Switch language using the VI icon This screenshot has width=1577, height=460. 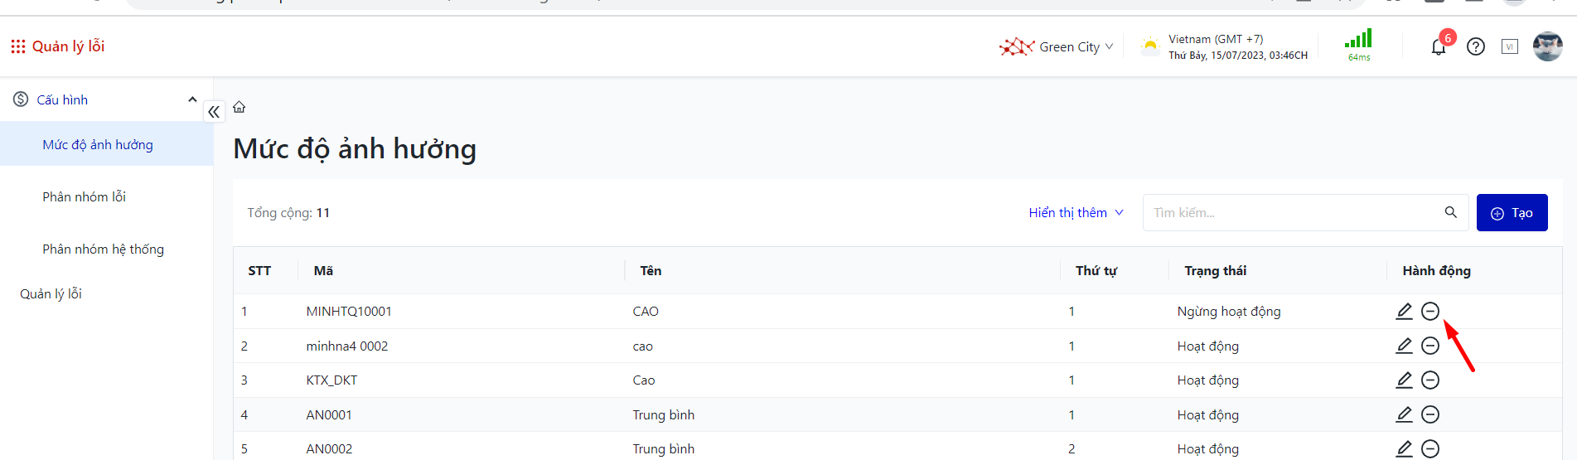(x=1510, y=47)
